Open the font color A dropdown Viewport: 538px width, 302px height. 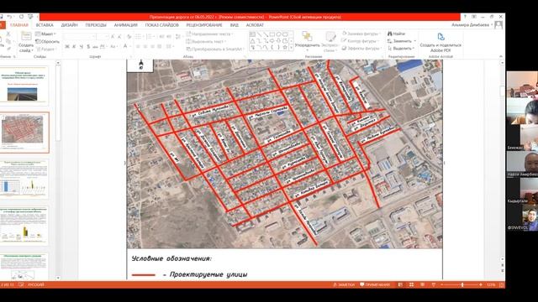pos(126,47)
